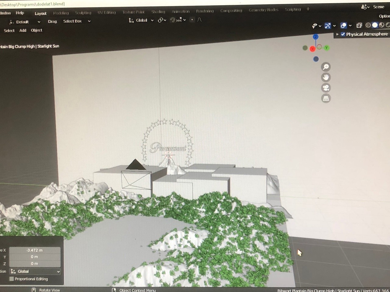Switch to the Scripting workspace tab

293,9
